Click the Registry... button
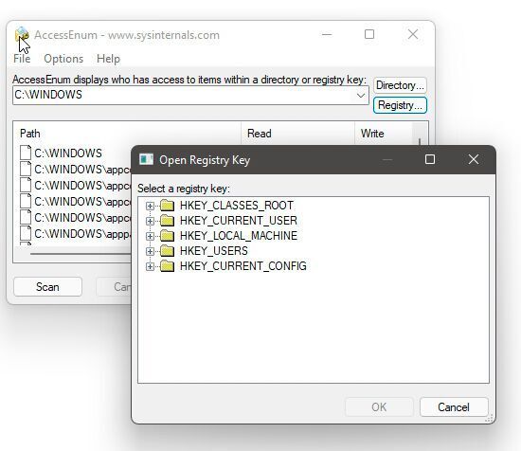Viewport: 521px width, 451px height. pyautogui.click(x=400, y=105)
